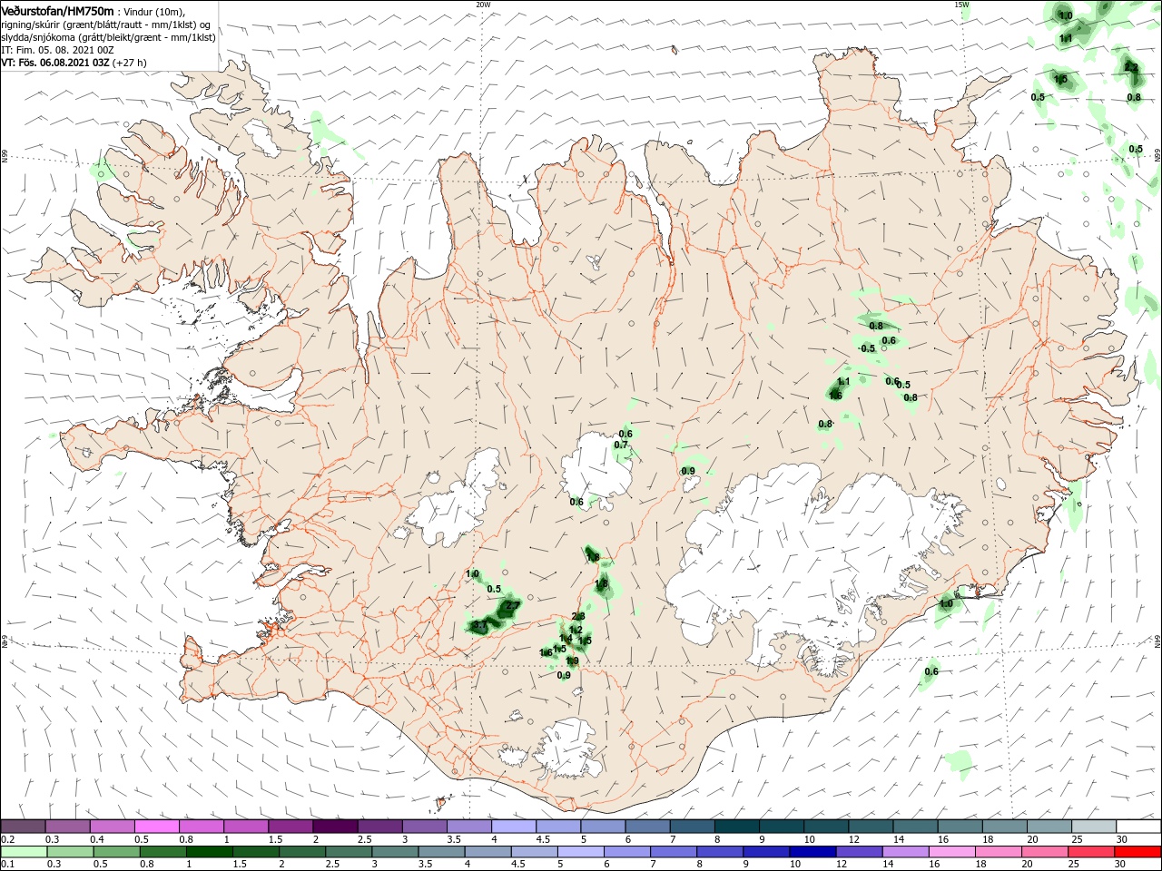Click the darkest purple 2 swatch in the top legend row
This screenshot has height=871, width=1162.
pyautogui.click(x=335, y=827)
